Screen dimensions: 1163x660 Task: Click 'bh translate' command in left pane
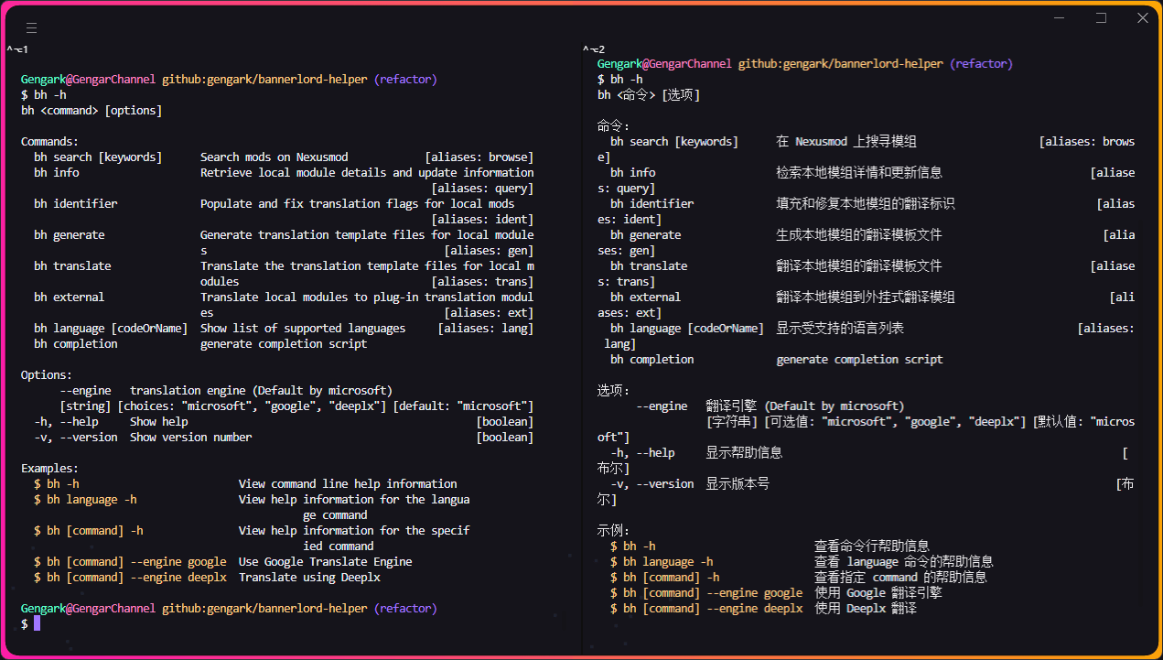(x=72, y=266)
